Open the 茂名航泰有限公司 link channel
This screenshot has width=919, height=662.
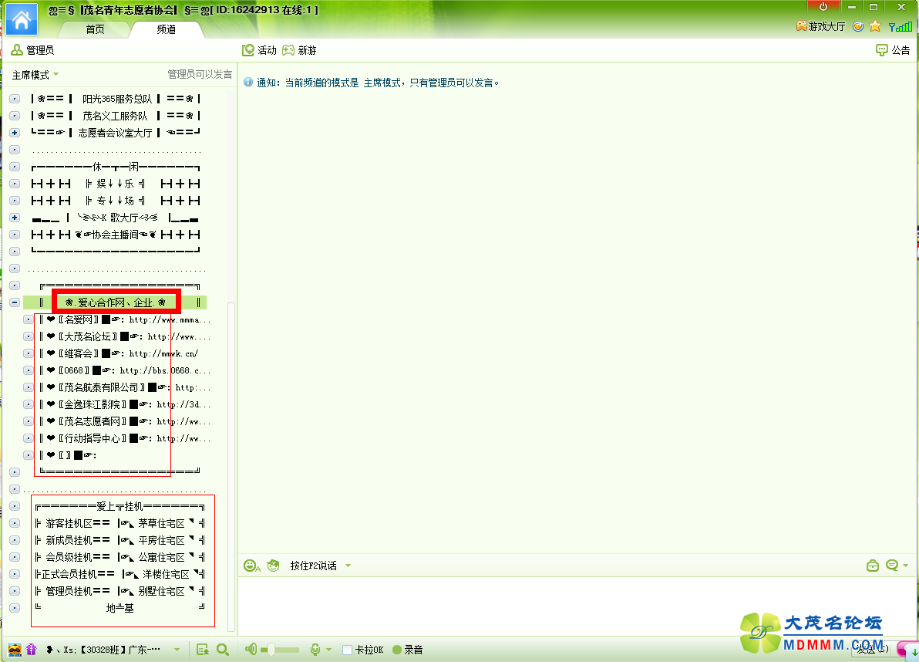(124, 387)
